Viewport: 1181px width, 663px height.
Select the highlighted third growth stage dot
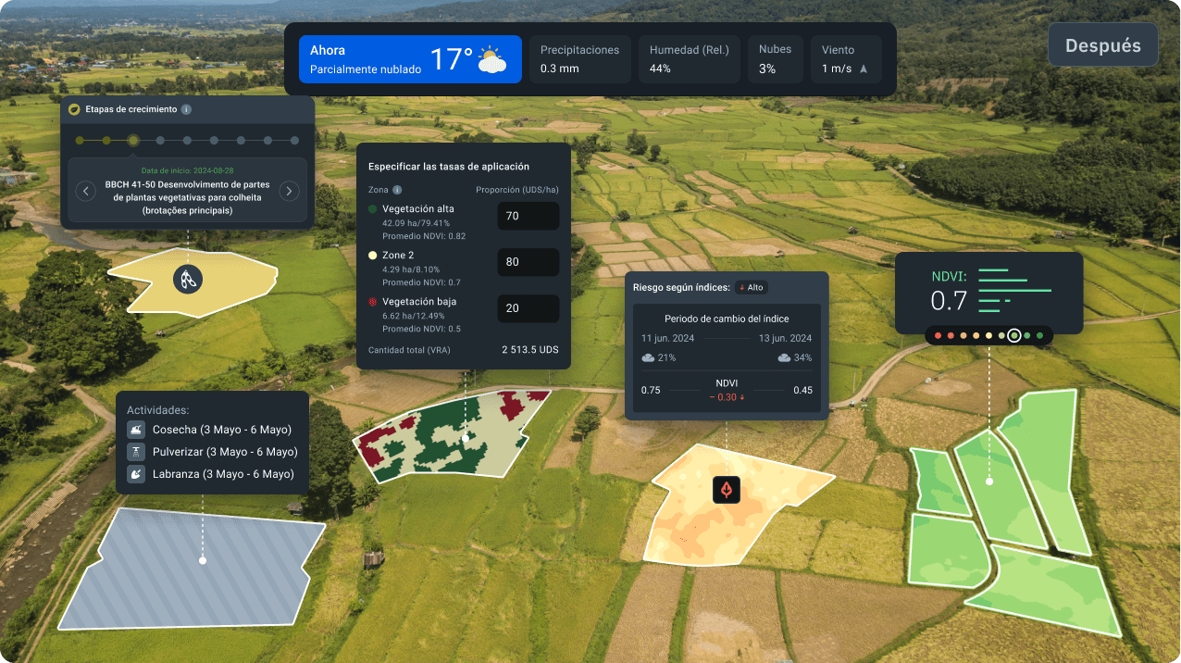click(x=133, y=141)
